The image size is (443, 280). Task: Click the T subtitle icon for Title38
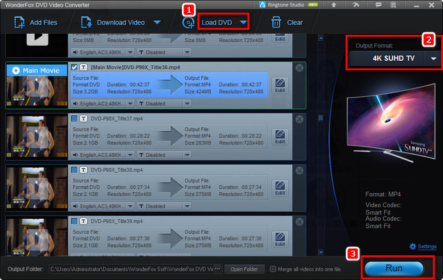coord(84,170)
